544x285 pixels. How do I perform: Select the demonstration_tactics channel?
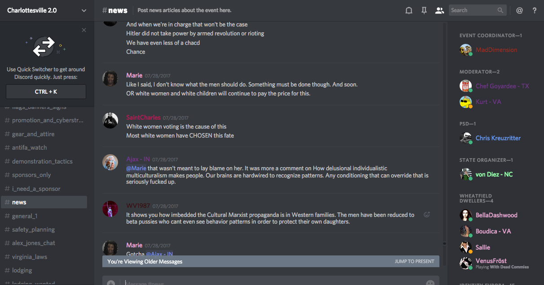[42, 161]
